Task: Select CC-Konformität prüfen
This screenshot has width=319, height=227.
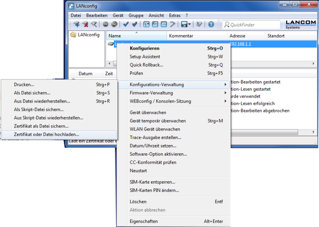Action: pyautogui.click(x=174, y=162)
